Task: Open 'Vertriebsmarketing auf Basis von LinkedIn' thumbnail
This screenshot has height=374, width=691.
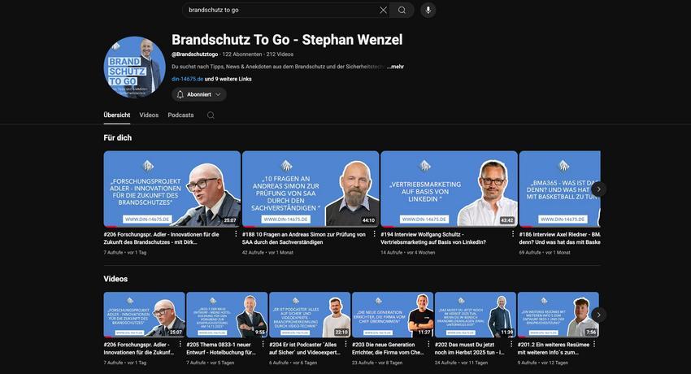Action: coord(449,189)
